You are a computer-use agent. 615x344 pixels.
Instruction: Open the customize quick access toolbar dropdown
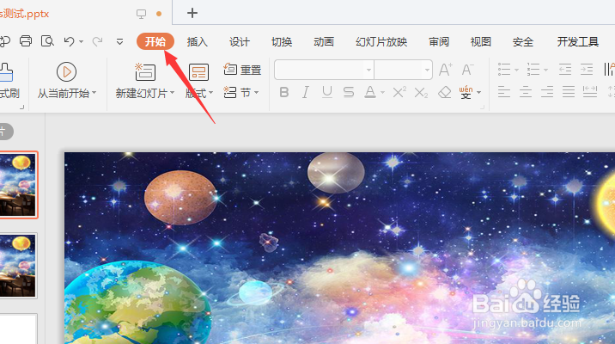pos(119,41)
